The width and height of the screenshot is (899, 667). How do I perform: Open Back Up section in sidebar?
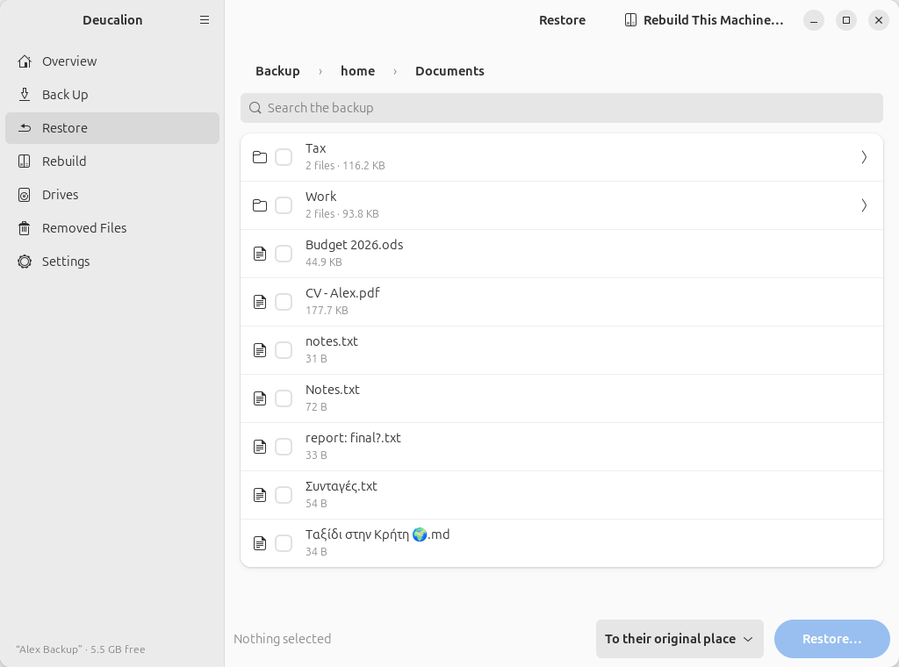[x=112, y=95]
